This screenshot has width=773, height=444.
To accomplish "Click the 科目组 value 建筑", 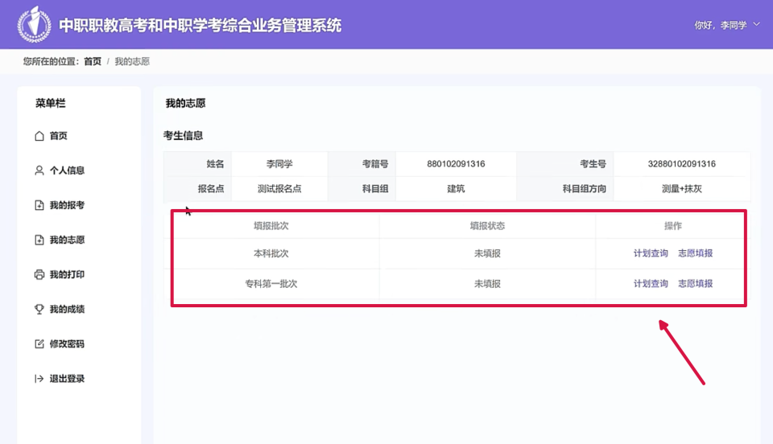I will (x=456, y=189).
